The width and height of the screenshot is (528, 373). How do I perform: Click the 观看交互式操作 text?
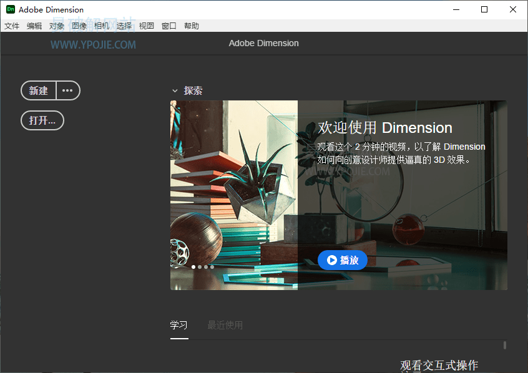439,366
